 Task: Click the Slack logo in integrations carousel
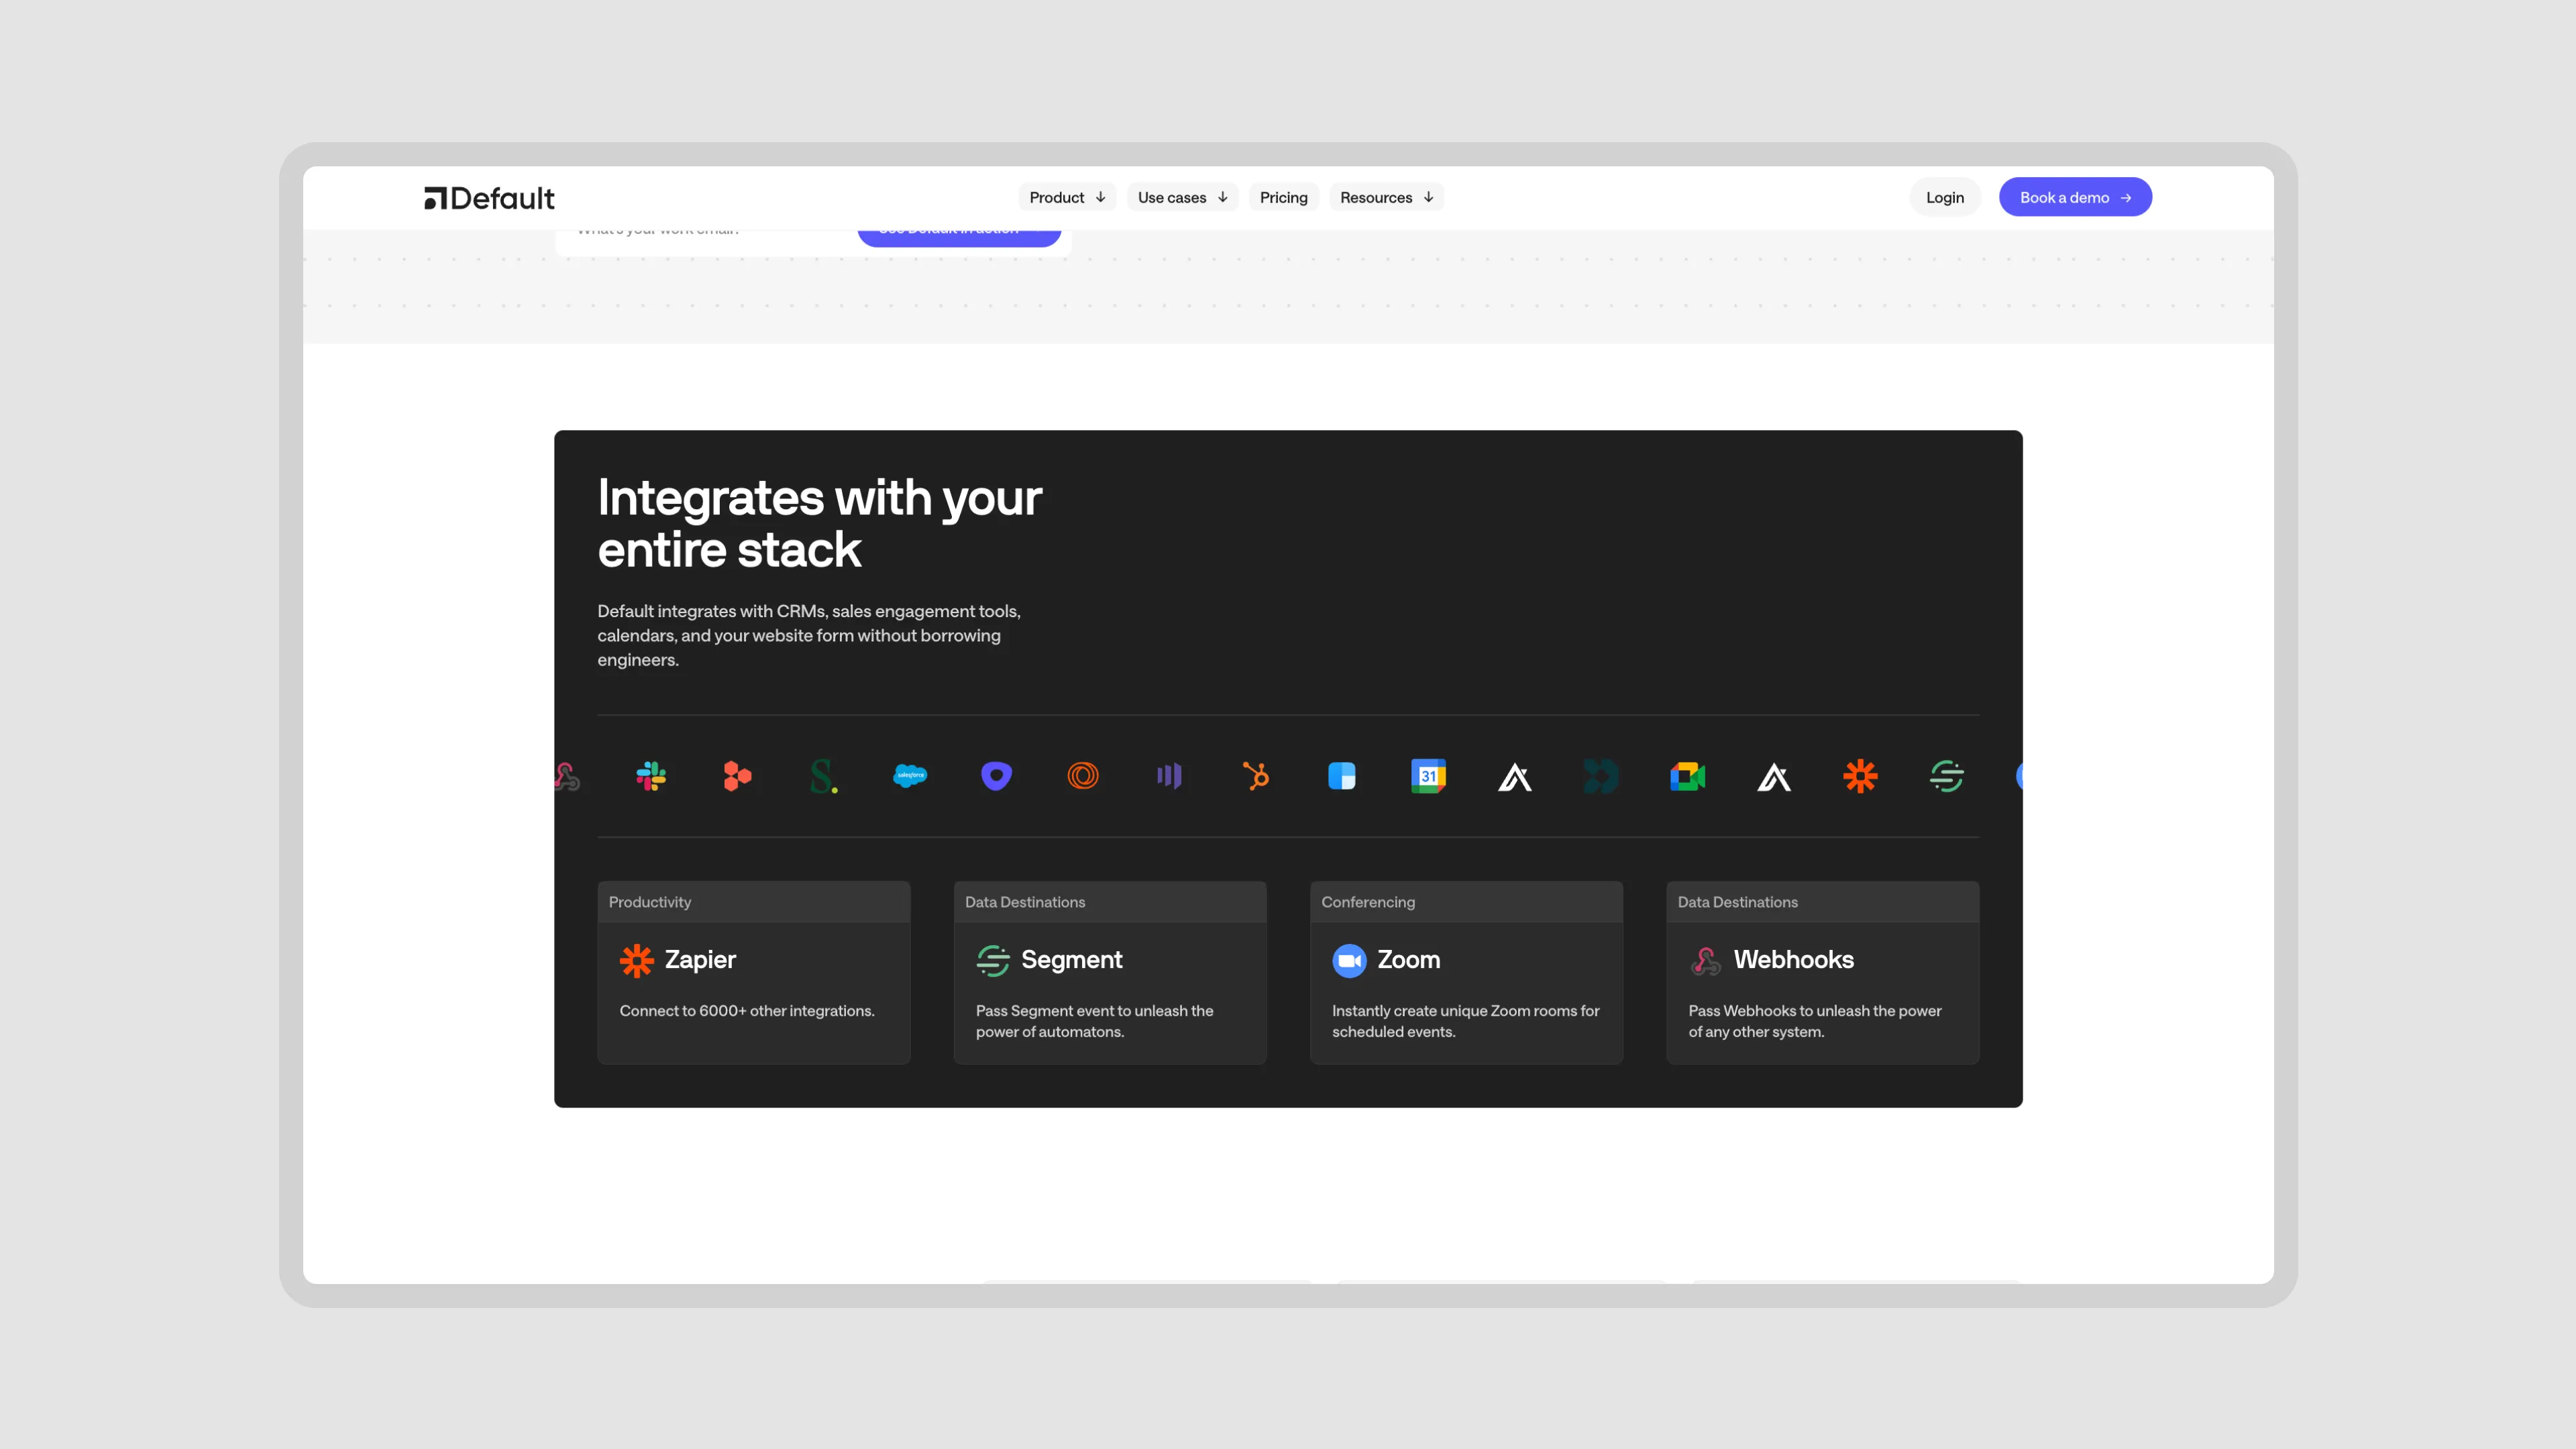651,776
